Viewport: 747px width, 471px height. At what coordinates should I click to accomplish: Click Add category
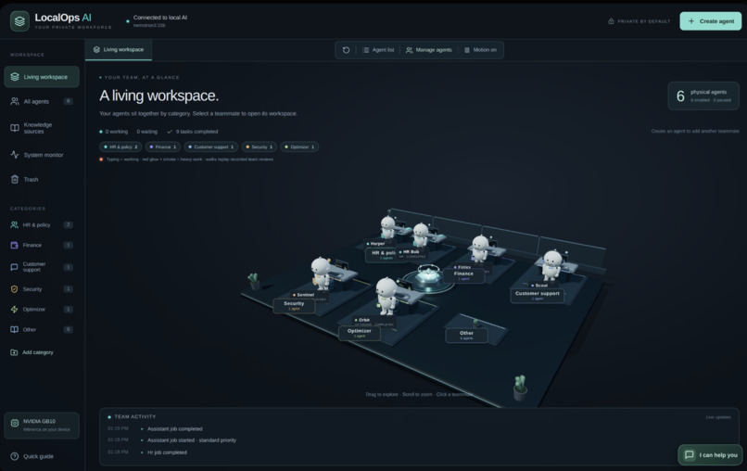32,352
